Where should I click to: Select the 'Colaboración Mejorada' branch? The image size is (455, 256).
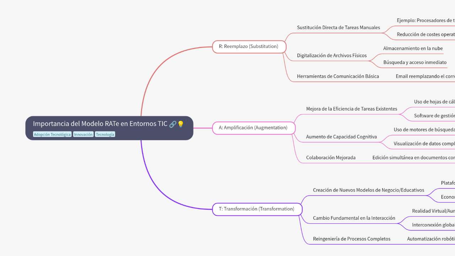click(331, 158)
